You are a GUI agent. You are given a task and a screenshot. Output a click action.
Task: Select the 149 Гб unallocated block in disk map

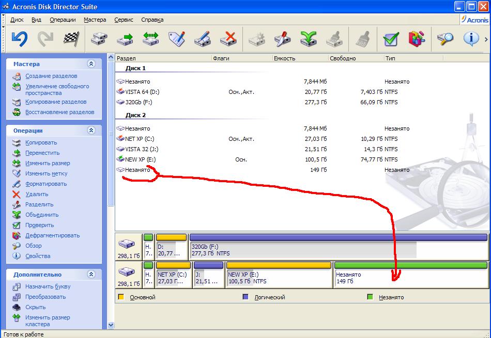coord(411,275)
